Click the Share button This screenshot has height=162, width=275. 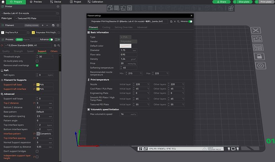[222, 2]
